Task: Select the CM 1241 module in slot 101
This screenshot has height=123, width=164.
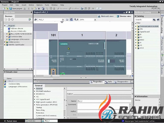Action: click(53, 57)
